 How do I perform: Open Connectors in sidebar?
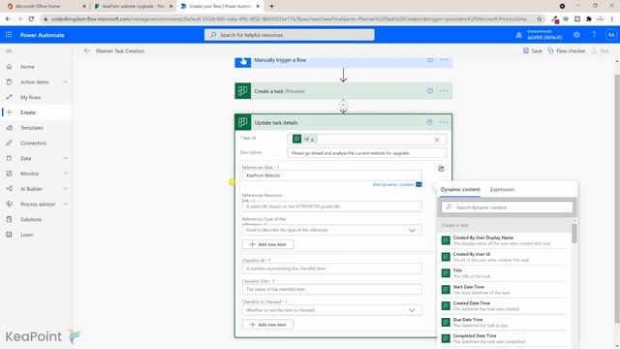point(33,143)
